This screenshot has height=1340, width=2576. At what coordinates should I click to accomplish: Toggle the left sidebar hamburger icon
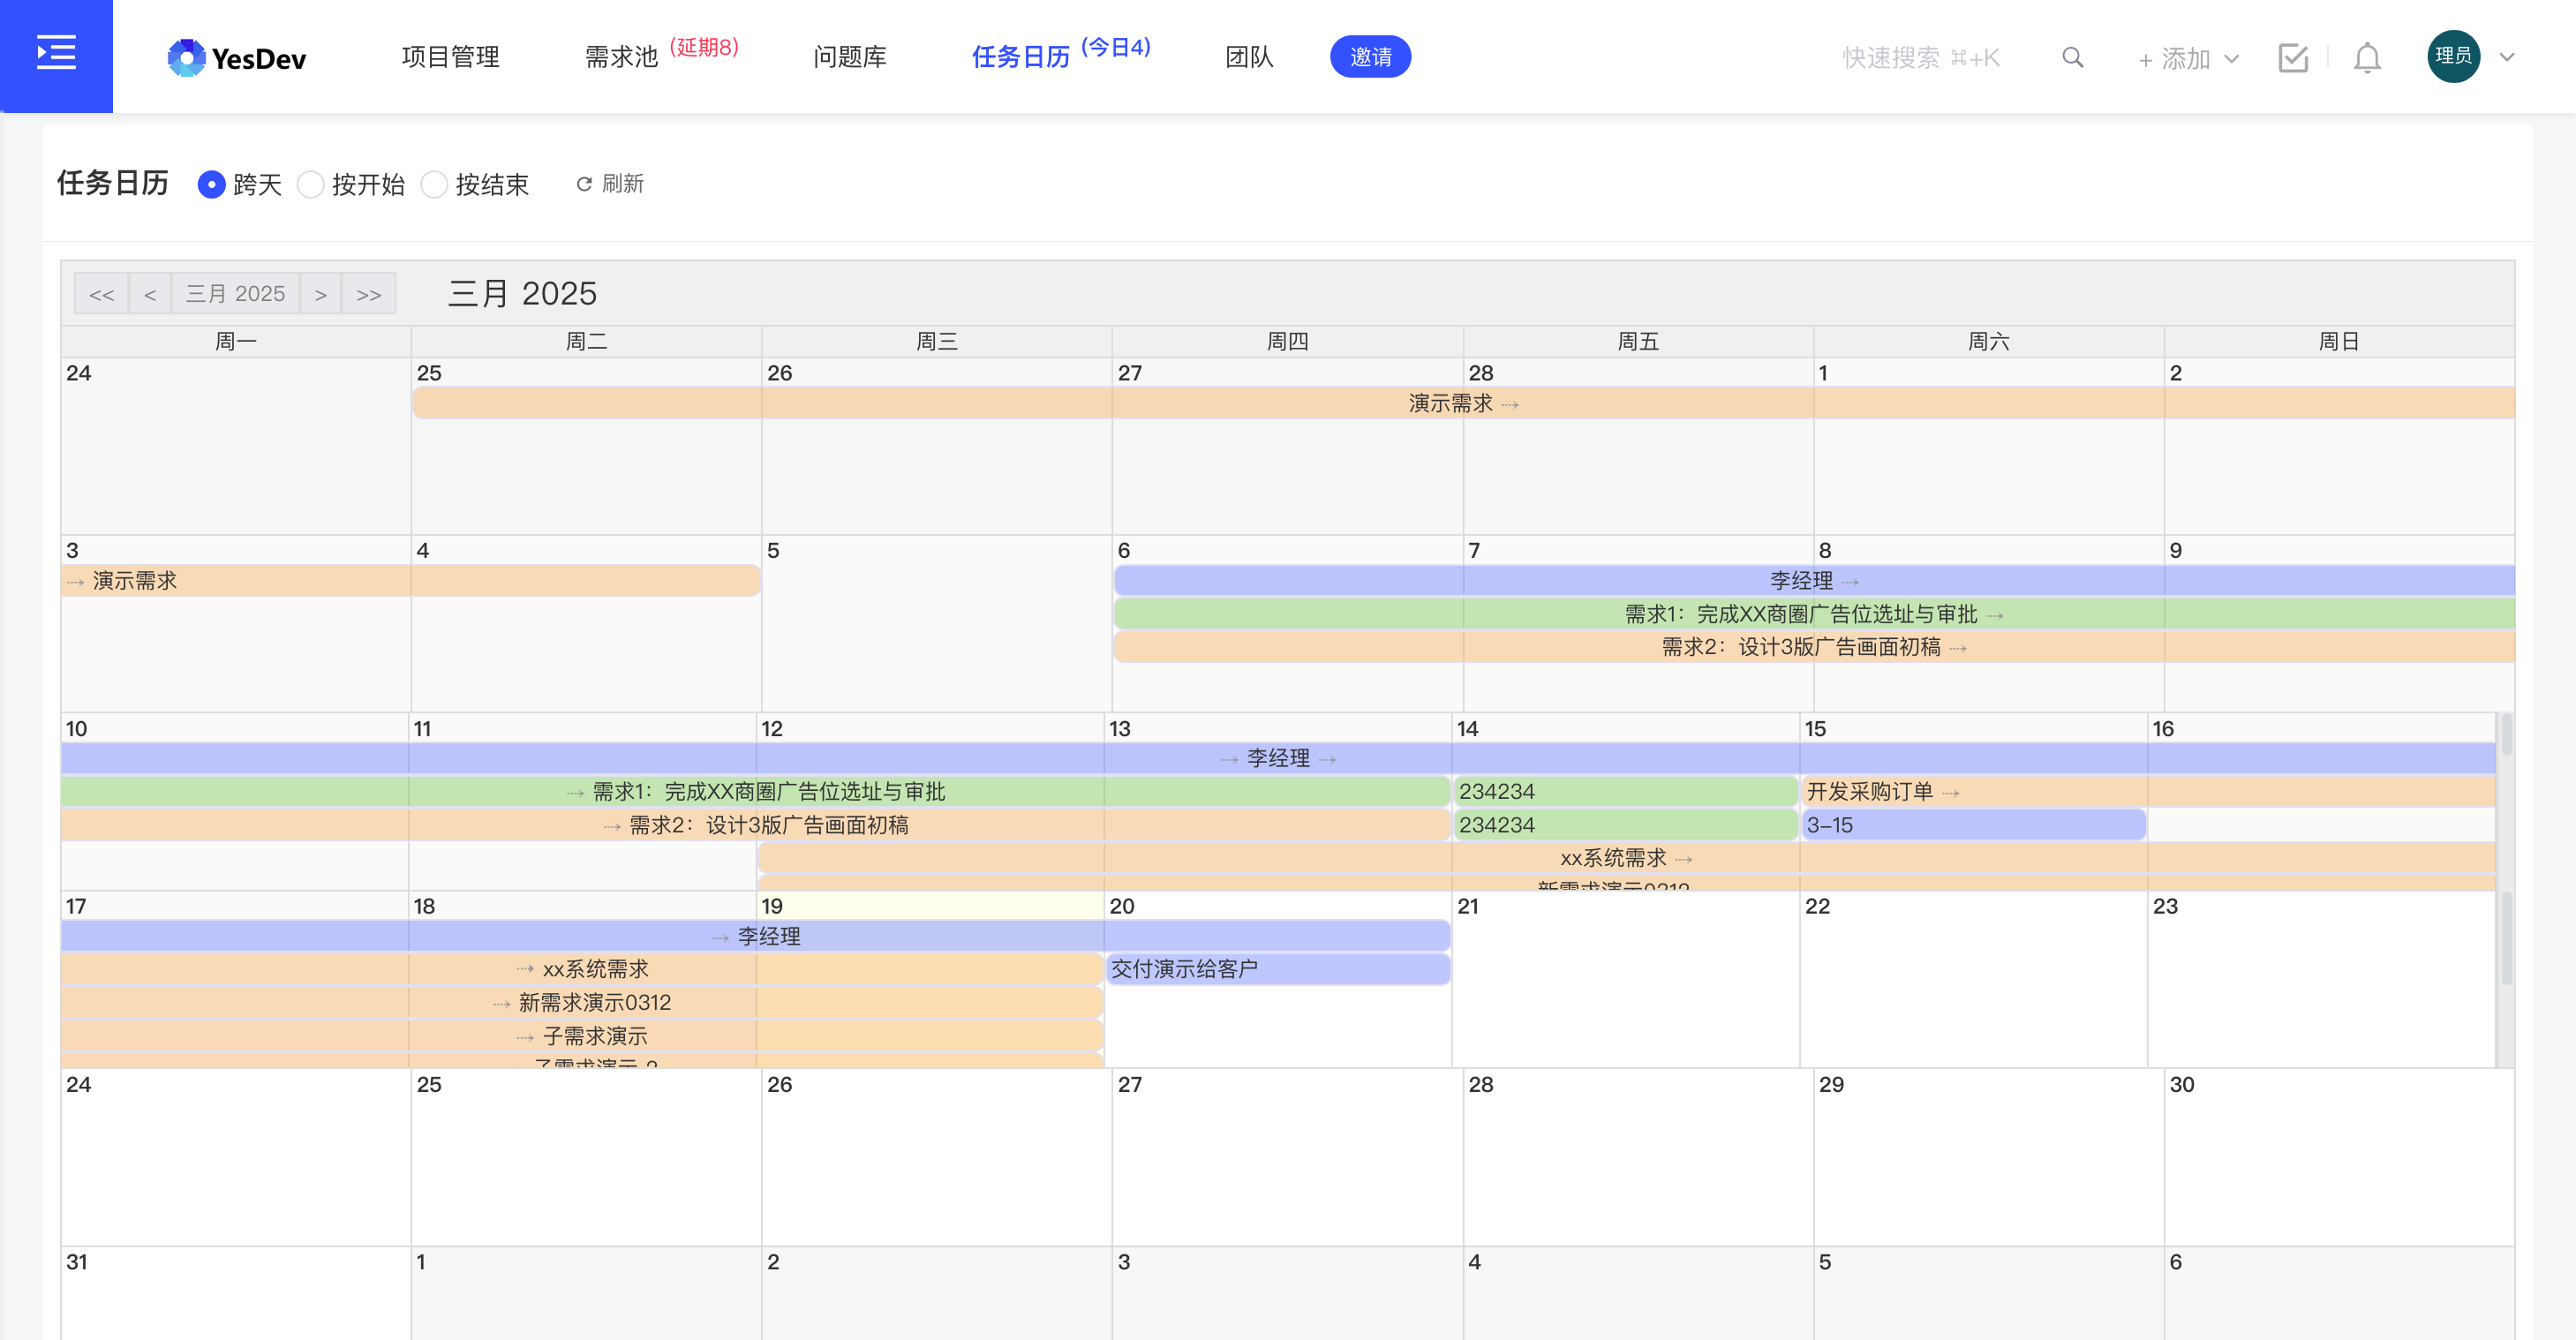[56, 55]
